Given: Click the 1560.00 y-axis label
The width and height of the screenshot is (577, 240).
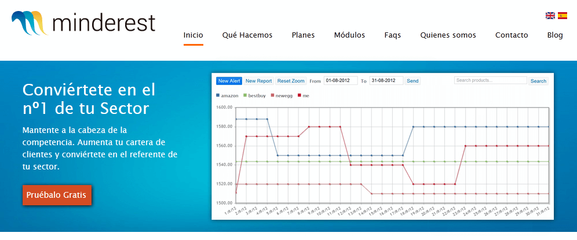Looking at the screenshot, I should click(x=224, y=146).
